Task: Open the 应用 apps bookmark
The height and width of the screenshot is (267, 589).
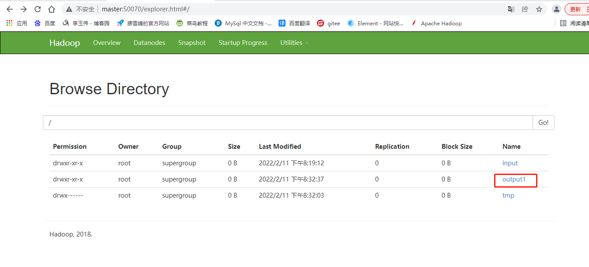Action: (x=17, y=23)
